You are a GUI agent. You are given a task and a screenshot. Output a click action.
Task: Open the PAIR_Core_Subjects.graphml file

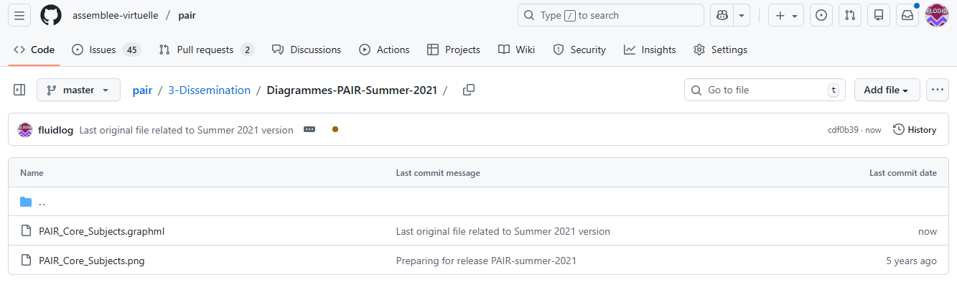pyautogui.click(x=102, y=231)
